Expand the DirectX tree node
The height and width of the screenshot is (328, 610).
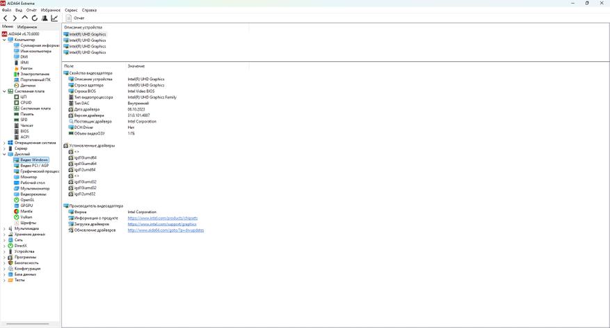(x=4, y=246)
